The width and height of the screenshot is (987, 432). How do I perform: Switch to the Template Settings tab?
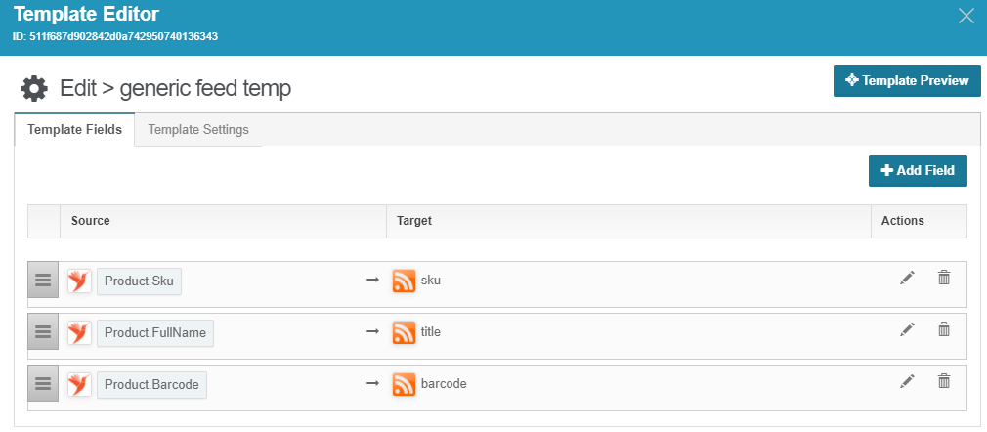pyautogui.click(x=198, y=130)
